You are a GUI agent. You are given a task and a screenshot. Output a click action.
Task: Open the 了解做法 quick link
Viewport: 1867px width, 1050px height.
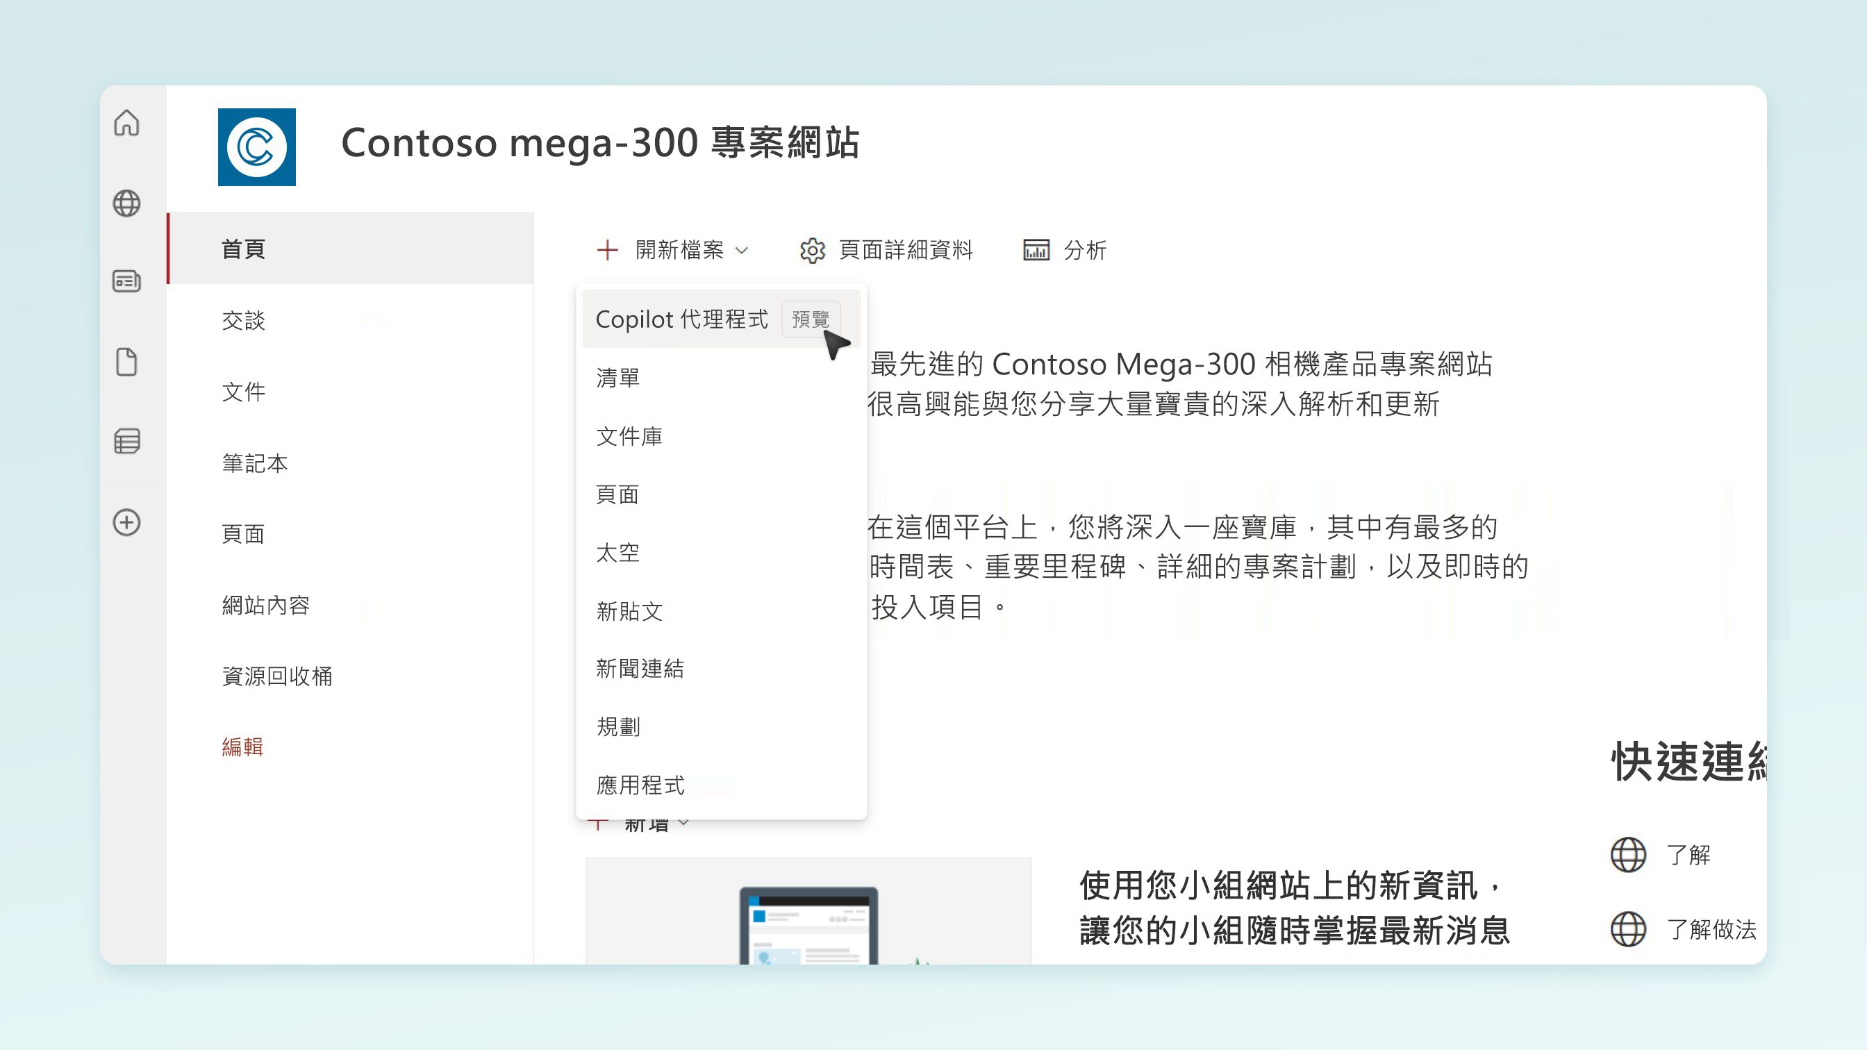[1711, 929]
